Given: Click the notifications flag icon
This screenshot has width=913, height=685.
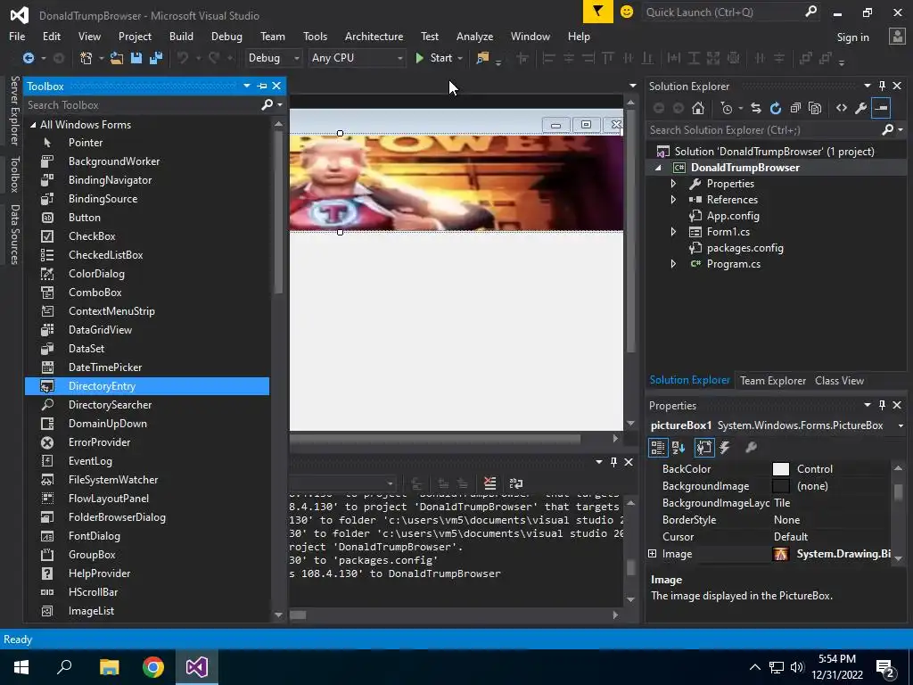Looking at the screenshot, I should 598,12.
